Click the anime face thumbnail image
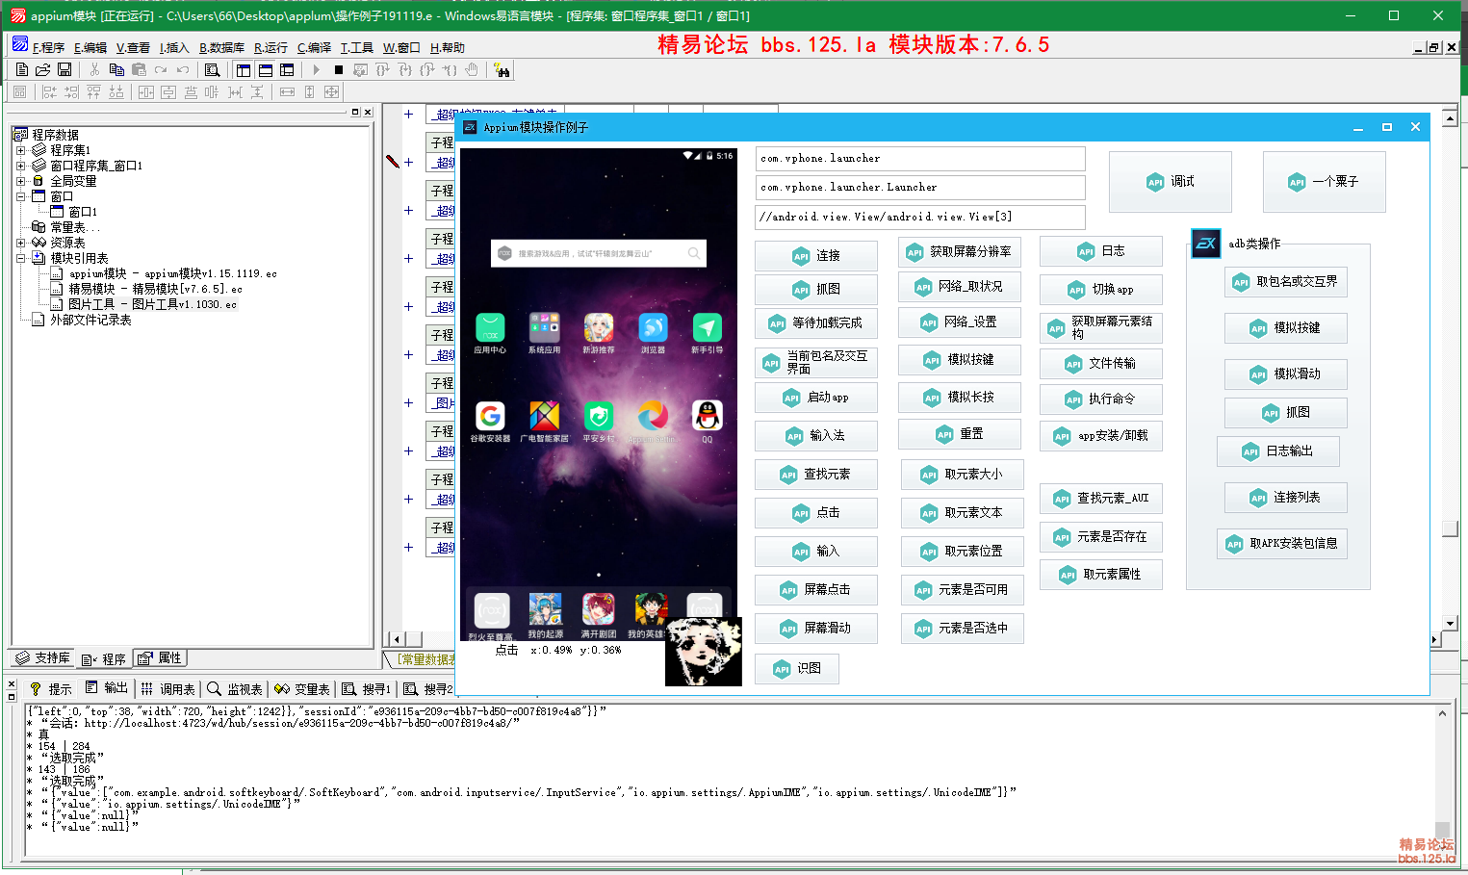Screen dimensions: 1468x875 [x=704, y=653]
